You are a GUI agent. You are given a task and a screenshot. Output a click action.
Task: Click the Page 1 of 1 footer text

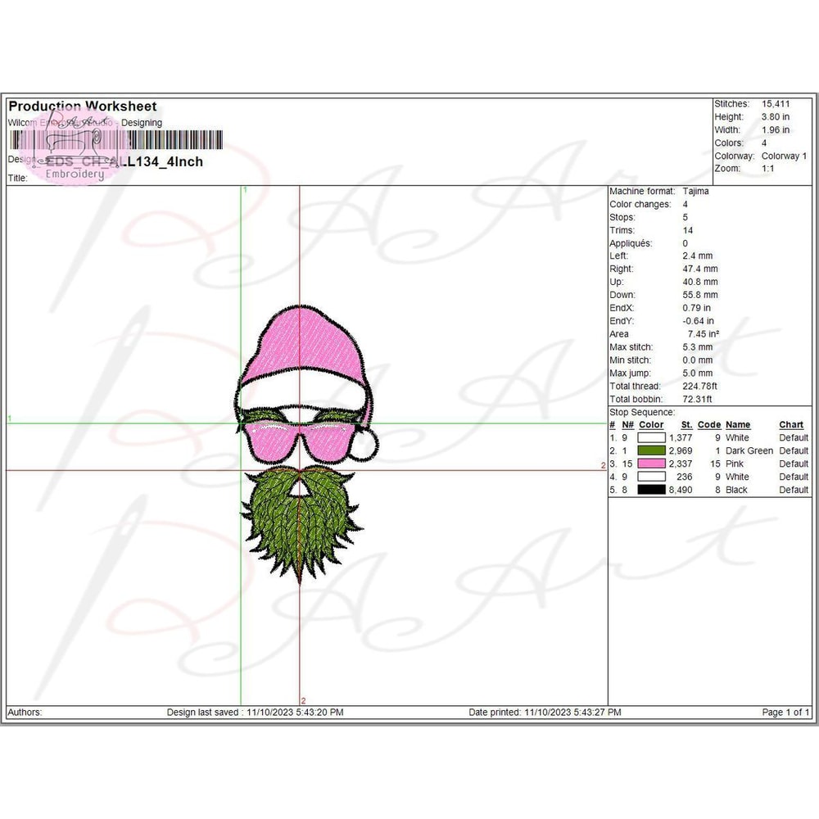tap(785, 713)
